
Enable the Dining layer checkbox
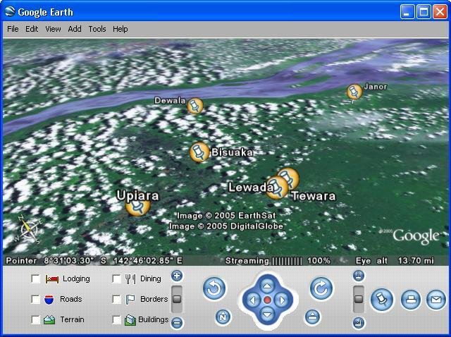(x=116, y=279)
